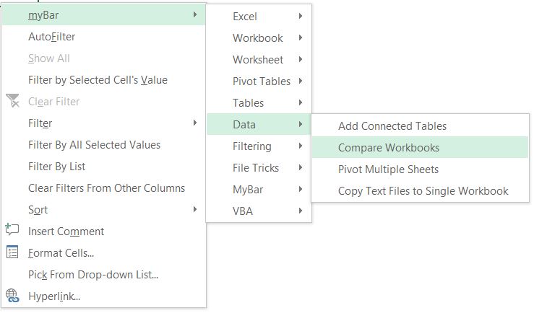The image size is (534, 313).
Task: Select Compare Workbooks menu item
Action: pyautogui.click(x=421, y=148)
